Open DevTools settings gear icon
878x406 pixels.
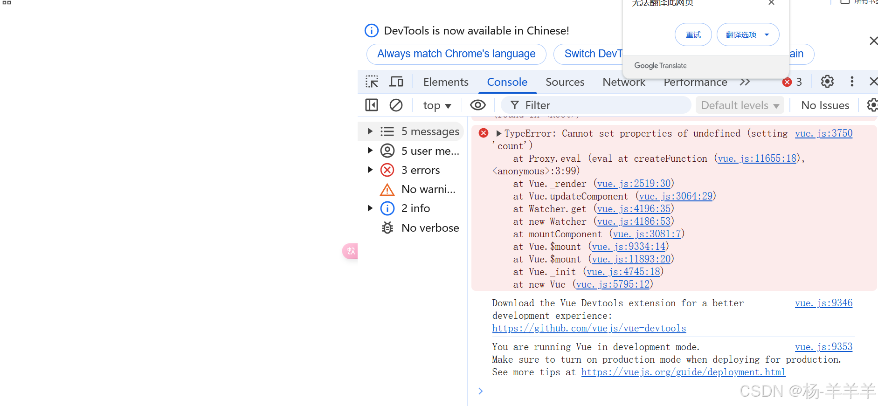pos(827,82)
